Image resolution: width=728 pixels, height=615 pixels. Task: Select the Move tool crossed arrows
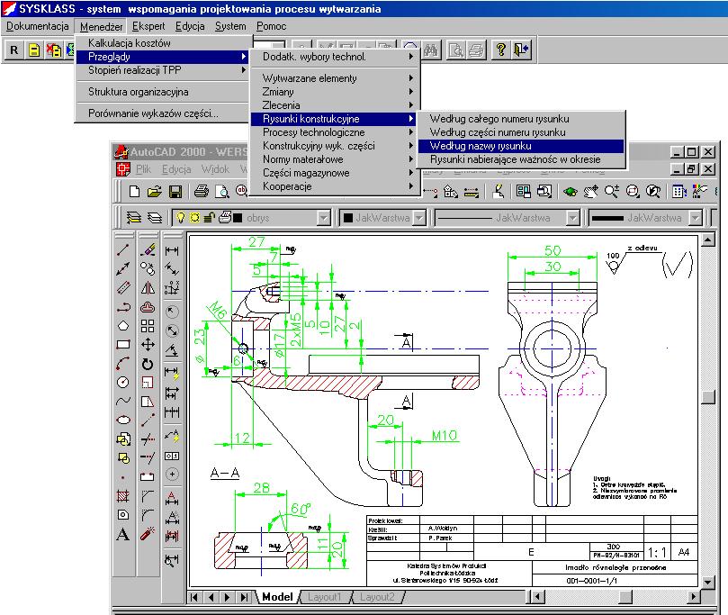(x=148, y=345)
